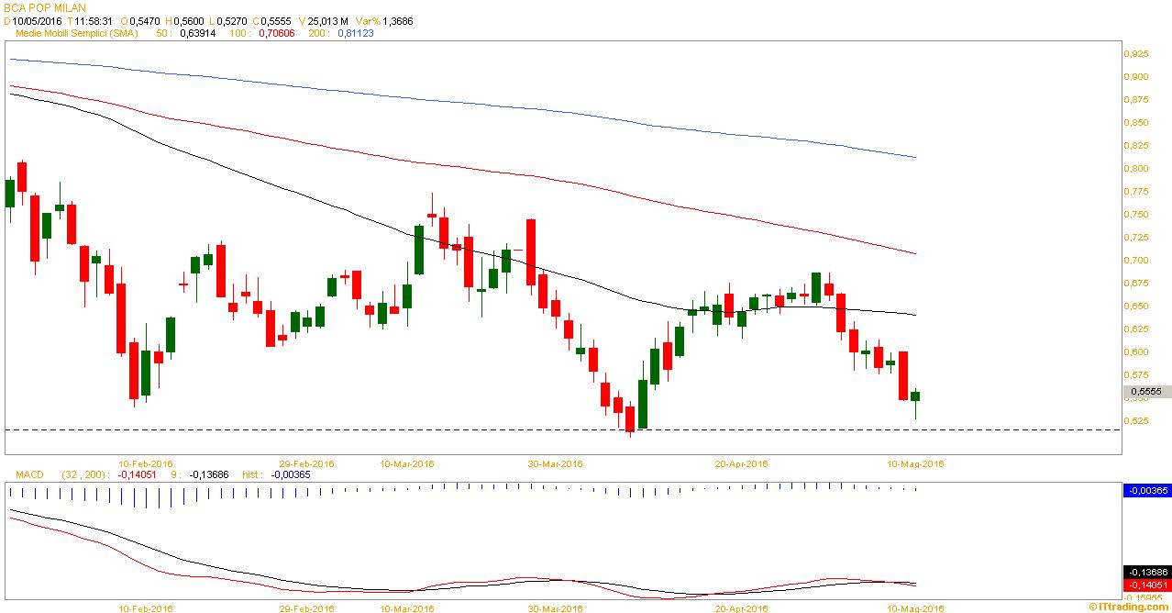The width and height of the screenshot is (1172, 613).
Task: Click the red SMA 100 value 0,70606
Action: click(x=277, y=33)
